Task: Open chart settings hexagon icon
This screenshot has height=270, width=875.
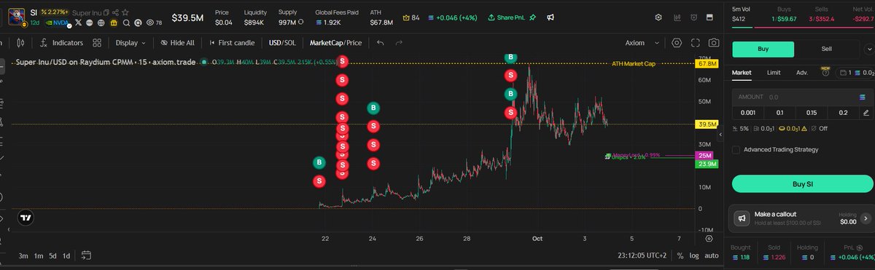Action: tap(677, 43)
